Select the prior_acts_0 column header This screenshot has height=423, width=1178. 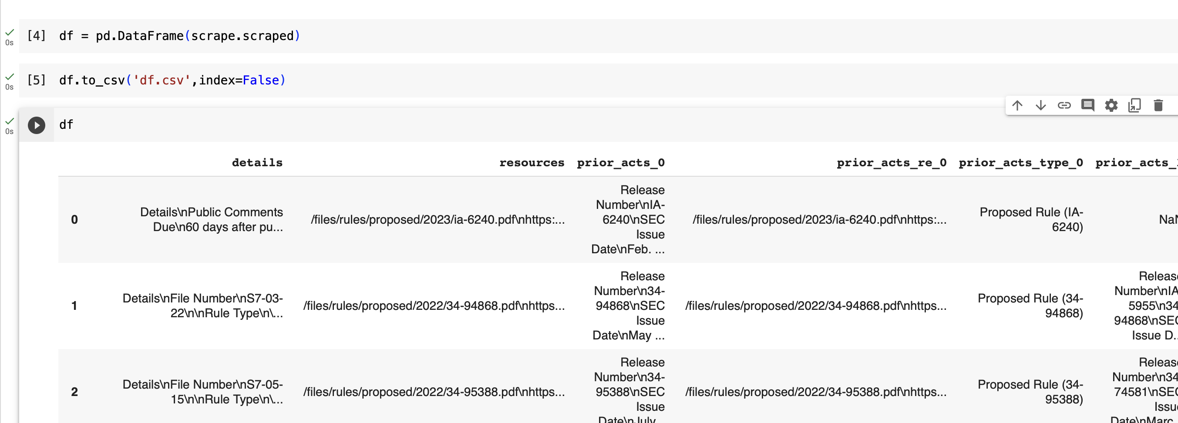pyautogui.click(x=620, y=163)
